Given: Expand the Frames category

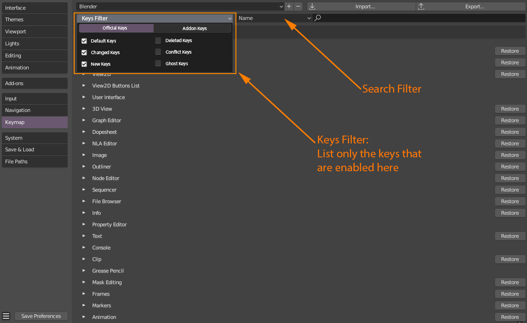Looking at the screenshot, I should [x=84, y=294].
